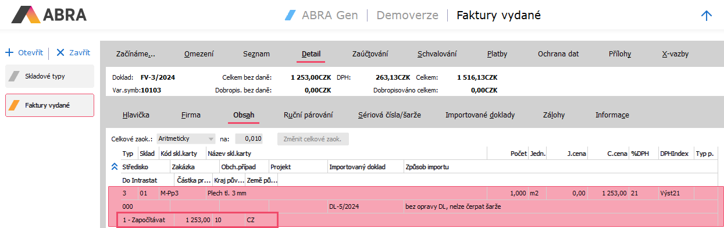Select the gray Skladové typy icon
Viewport: 724px width, 228px height.
click(x=15, y=76)
